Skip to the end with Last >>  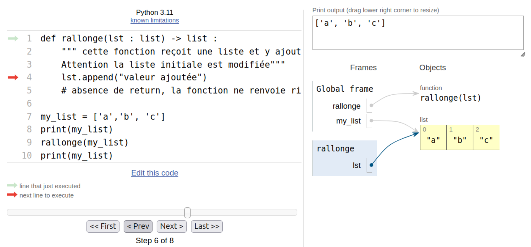(x=207, y=226)
